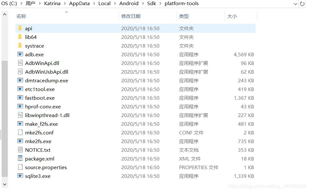This screenshot has width=309, height=192.
Task: Click the sqlite3.exe application icon
Action: pos(20,176)
